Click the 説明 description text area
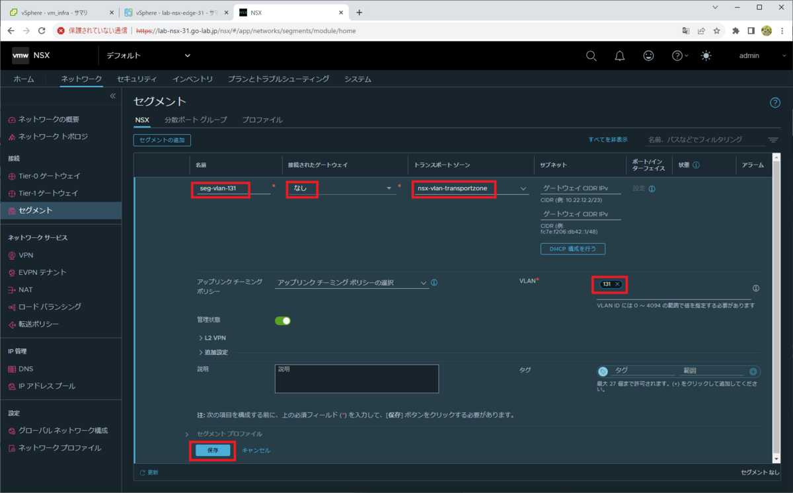 (x=357, y=379)
